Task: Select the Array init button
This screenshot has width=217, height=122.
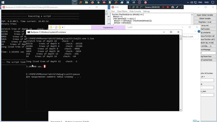Action: coord(208,25)
